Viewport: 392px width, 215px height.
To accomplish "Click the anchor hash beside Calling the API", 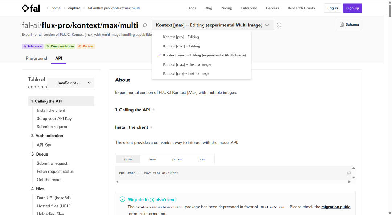I will [x=154, y=110].
